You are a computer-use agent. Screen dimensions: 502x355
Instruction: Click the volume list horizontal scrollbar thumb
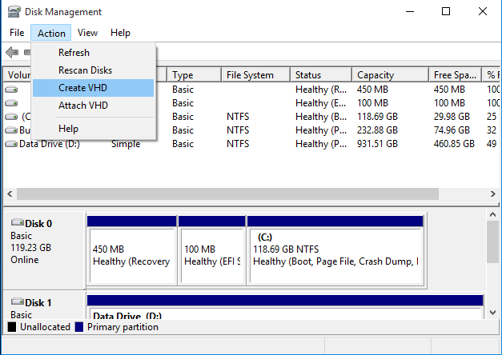[227, 193]
